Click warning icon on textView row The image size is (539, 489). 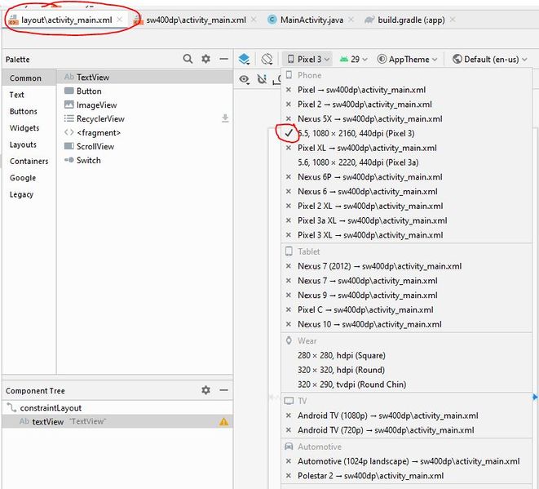click(x=223, y=421)
